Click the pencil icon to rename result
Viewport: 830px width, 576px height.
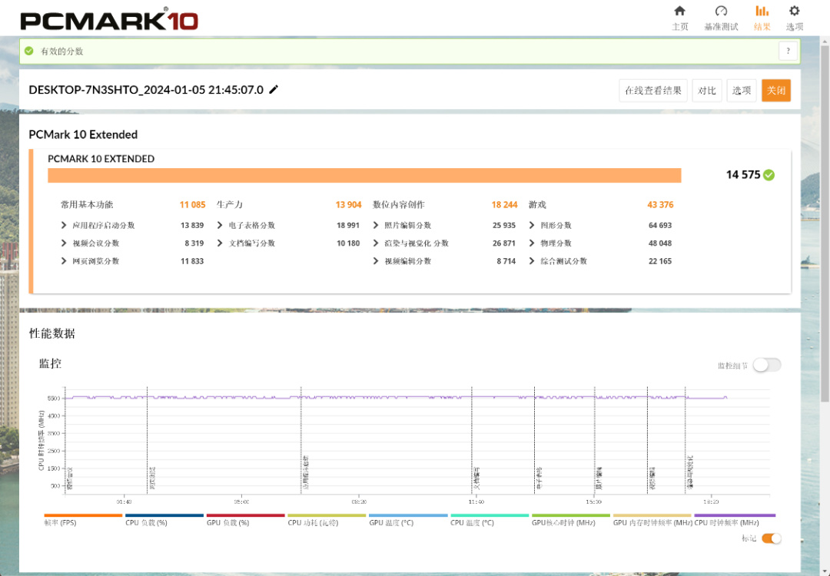coord(274,89)
